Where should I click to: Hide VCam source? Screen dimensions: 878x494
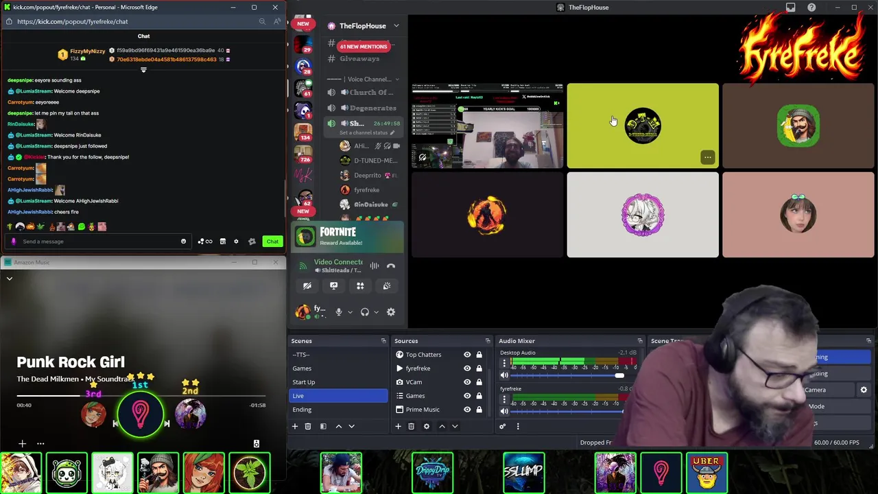[467, 382]
